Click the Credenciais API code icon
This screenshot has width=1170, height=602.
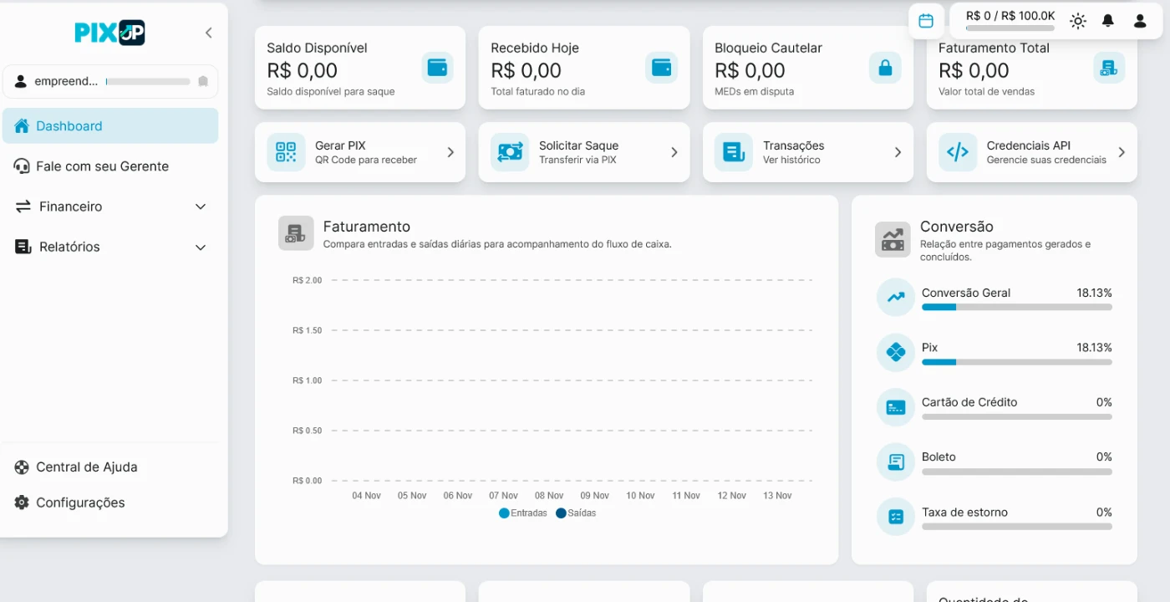pos(957,152)
